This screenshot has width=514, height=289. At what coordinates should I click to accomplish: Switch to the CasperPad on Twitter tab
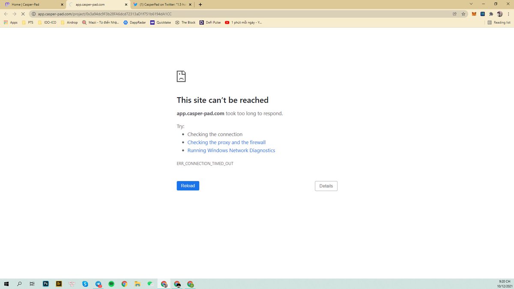coord(162,4)
